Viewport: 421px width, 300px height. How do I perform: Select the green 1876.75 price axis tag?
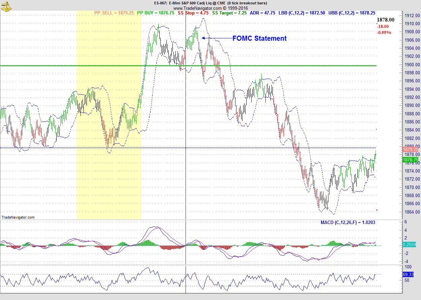(x=410, y=160)
